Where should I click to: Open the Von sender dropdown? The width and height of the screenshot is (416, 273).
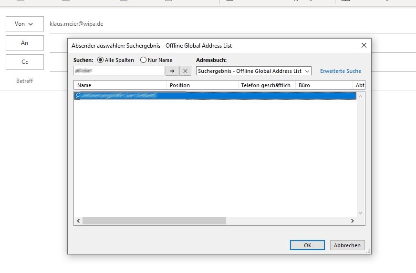coord(24,24)
